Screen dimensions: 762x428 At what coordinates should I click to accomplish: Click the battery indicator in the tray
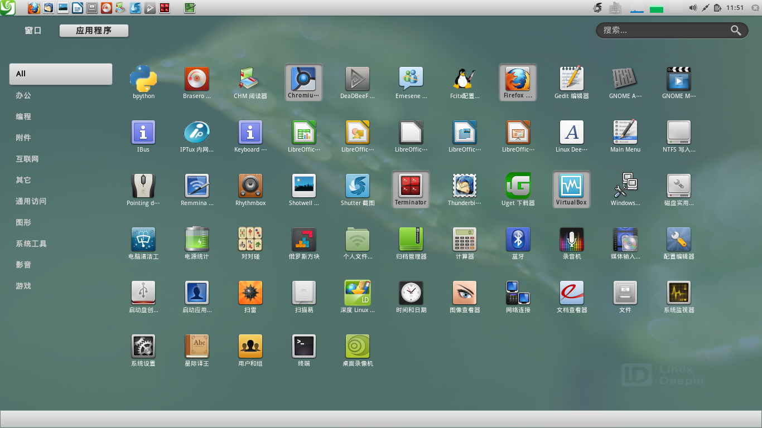(x=717, y=8)
